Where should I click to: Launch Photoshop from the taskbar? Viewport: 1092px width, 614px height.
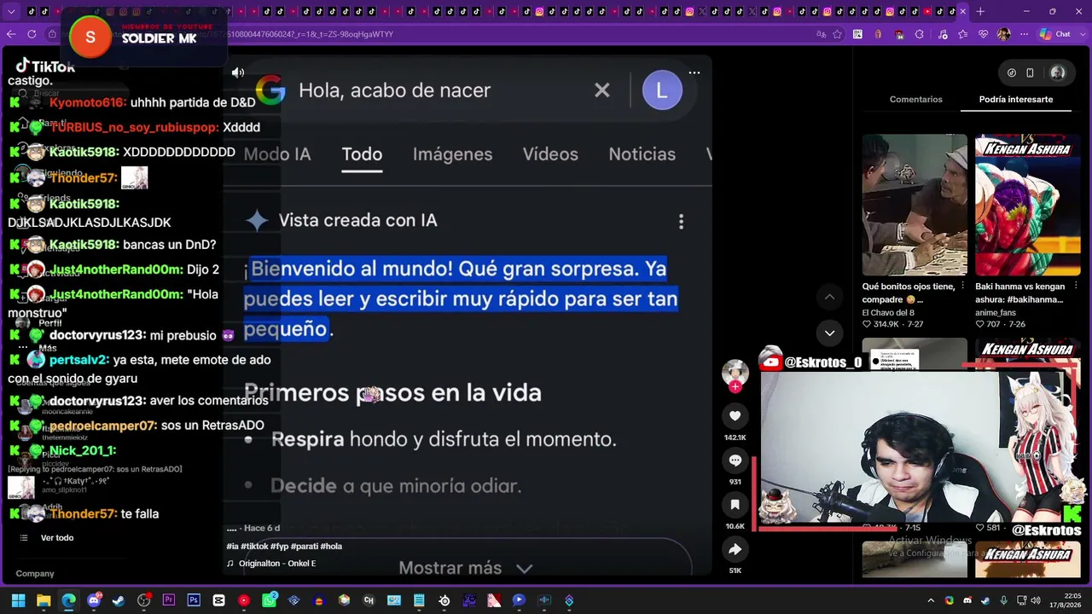coord(194,600)
